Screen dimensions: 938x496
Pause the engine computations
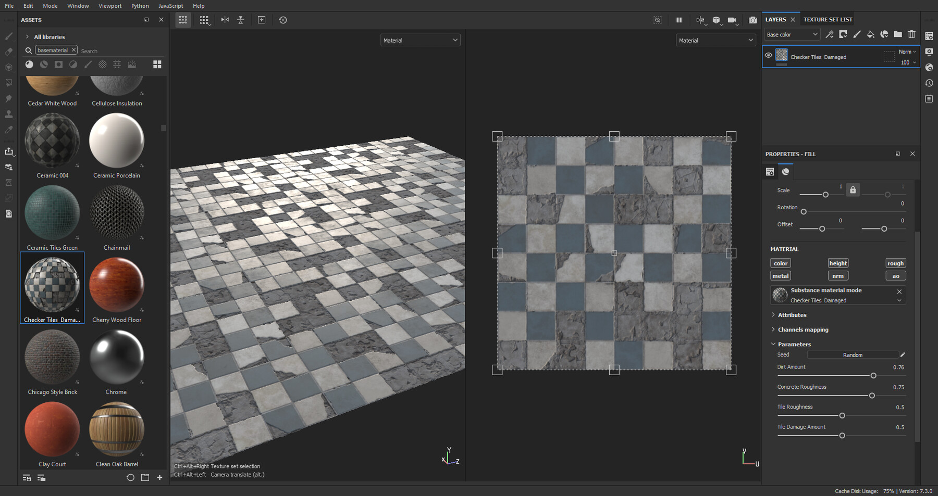click(679, 20)
